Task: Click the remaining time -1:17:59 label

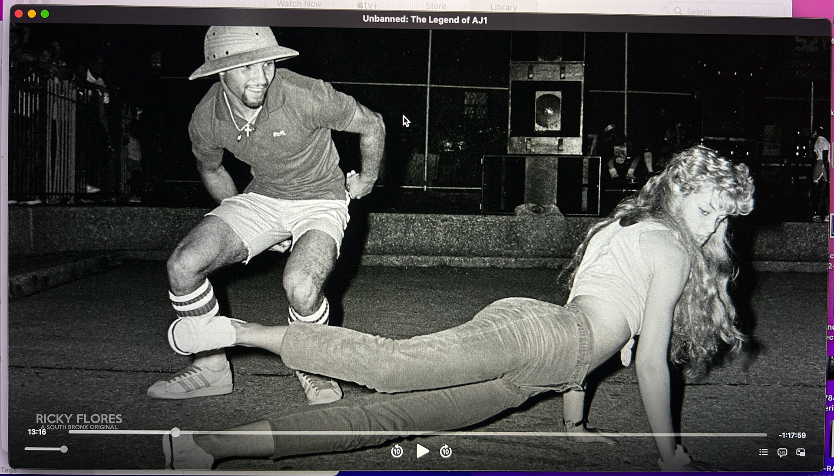Action: point(792,435)
